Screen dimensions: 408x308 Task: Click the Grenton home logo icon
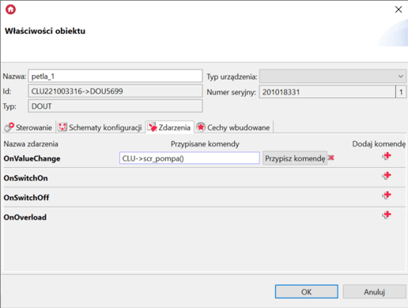pyautogui.click(x=10, y=10)
